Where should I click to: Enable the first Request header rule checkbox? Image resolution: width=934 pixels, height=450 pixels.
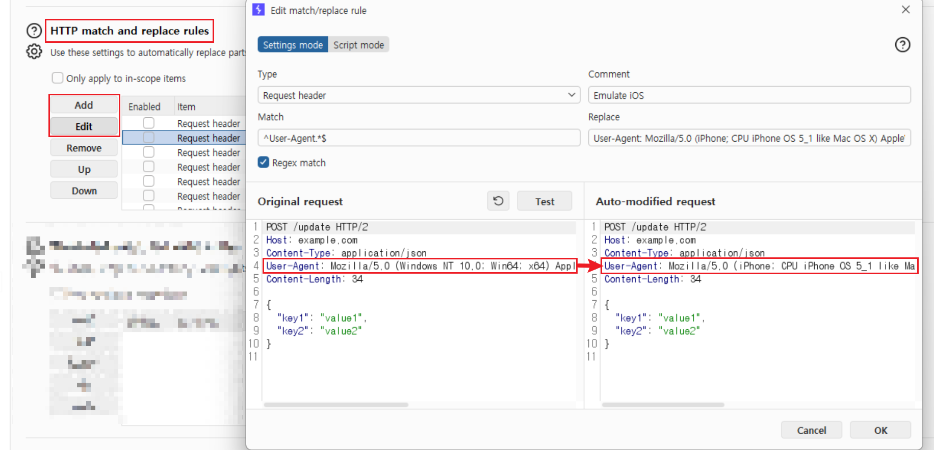148,123
